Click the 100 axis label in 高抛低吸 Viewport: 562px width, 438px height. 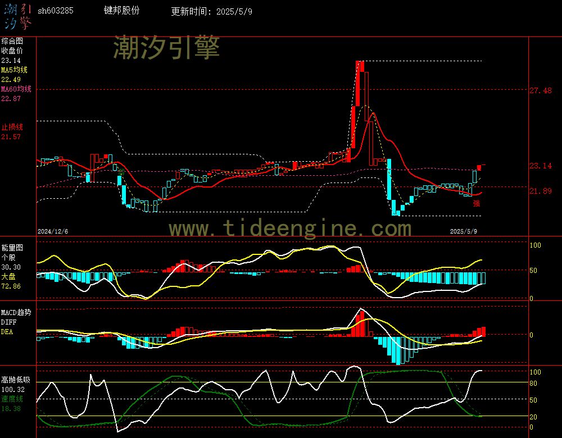535,372
